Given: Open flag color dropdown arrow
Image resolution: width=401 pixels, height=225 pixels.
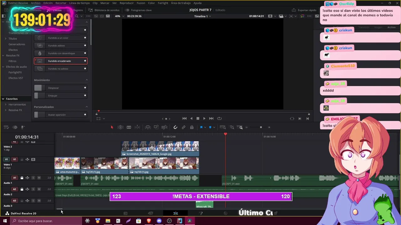Looking at the screenshot, I should pos(205,127).
